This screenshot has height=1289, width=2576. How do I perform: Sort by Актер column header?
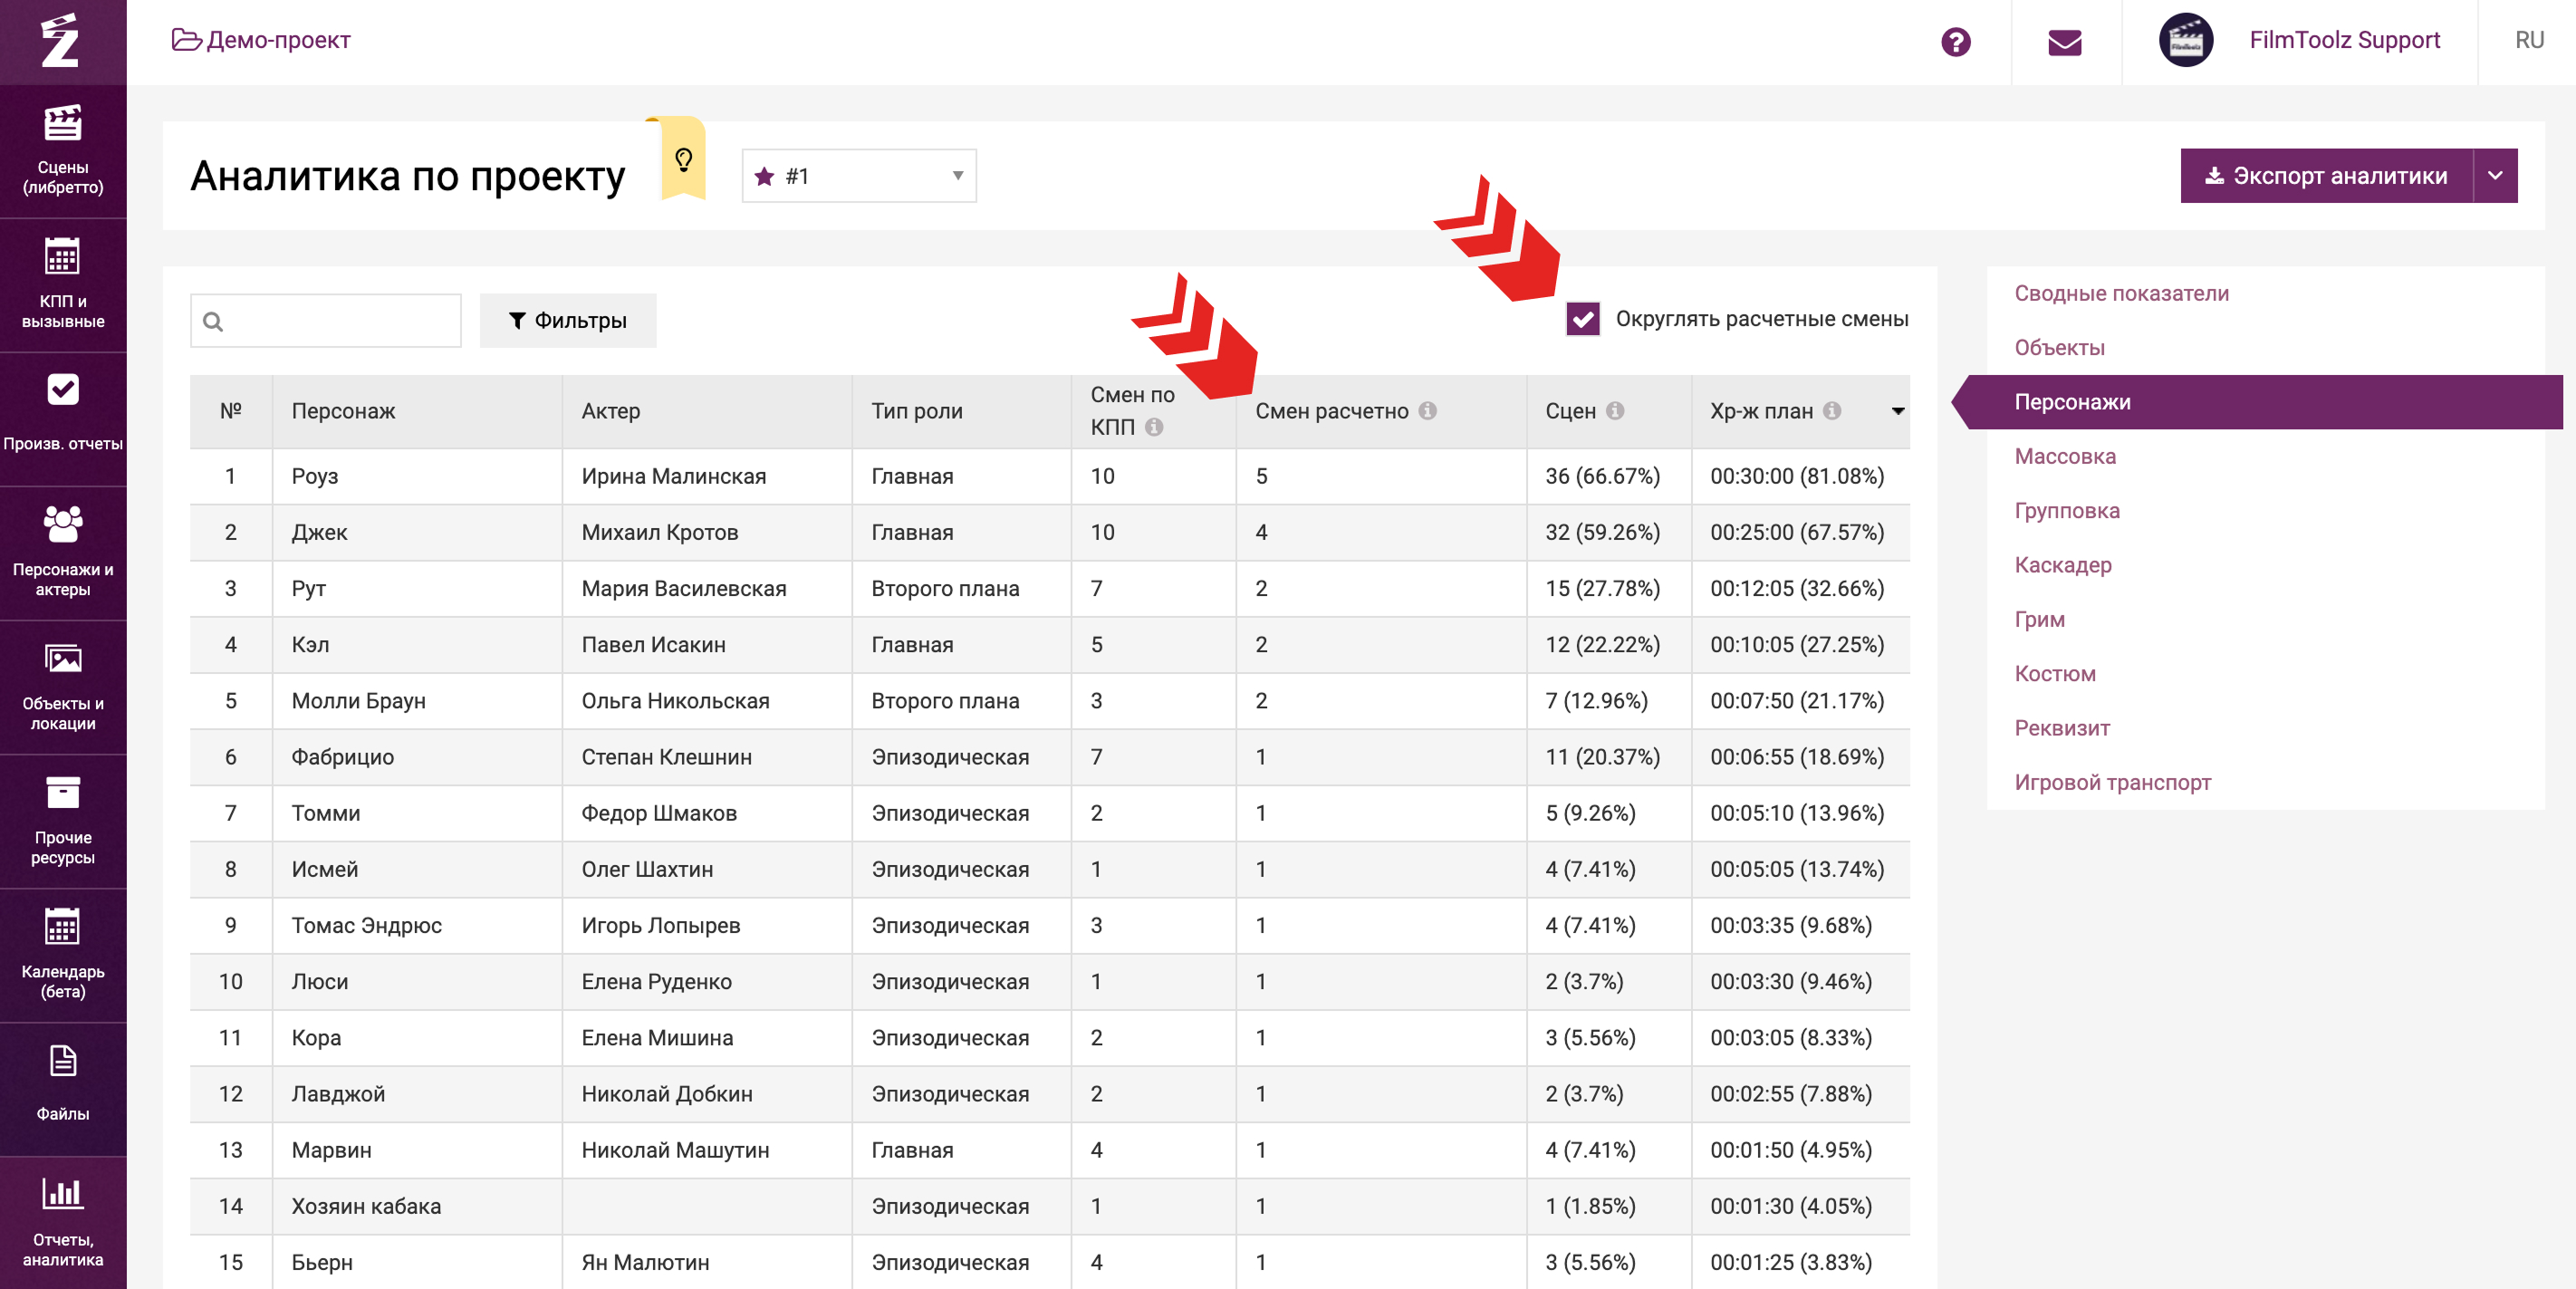(x=611, y=411)
